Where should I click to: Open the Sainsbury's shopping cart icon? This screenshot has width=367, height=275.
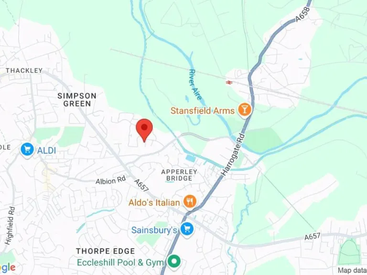(x=187, y=230)
